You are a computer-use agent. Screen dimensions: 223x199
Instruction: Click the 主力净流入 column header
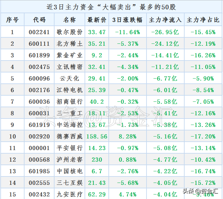coord(166,20)
